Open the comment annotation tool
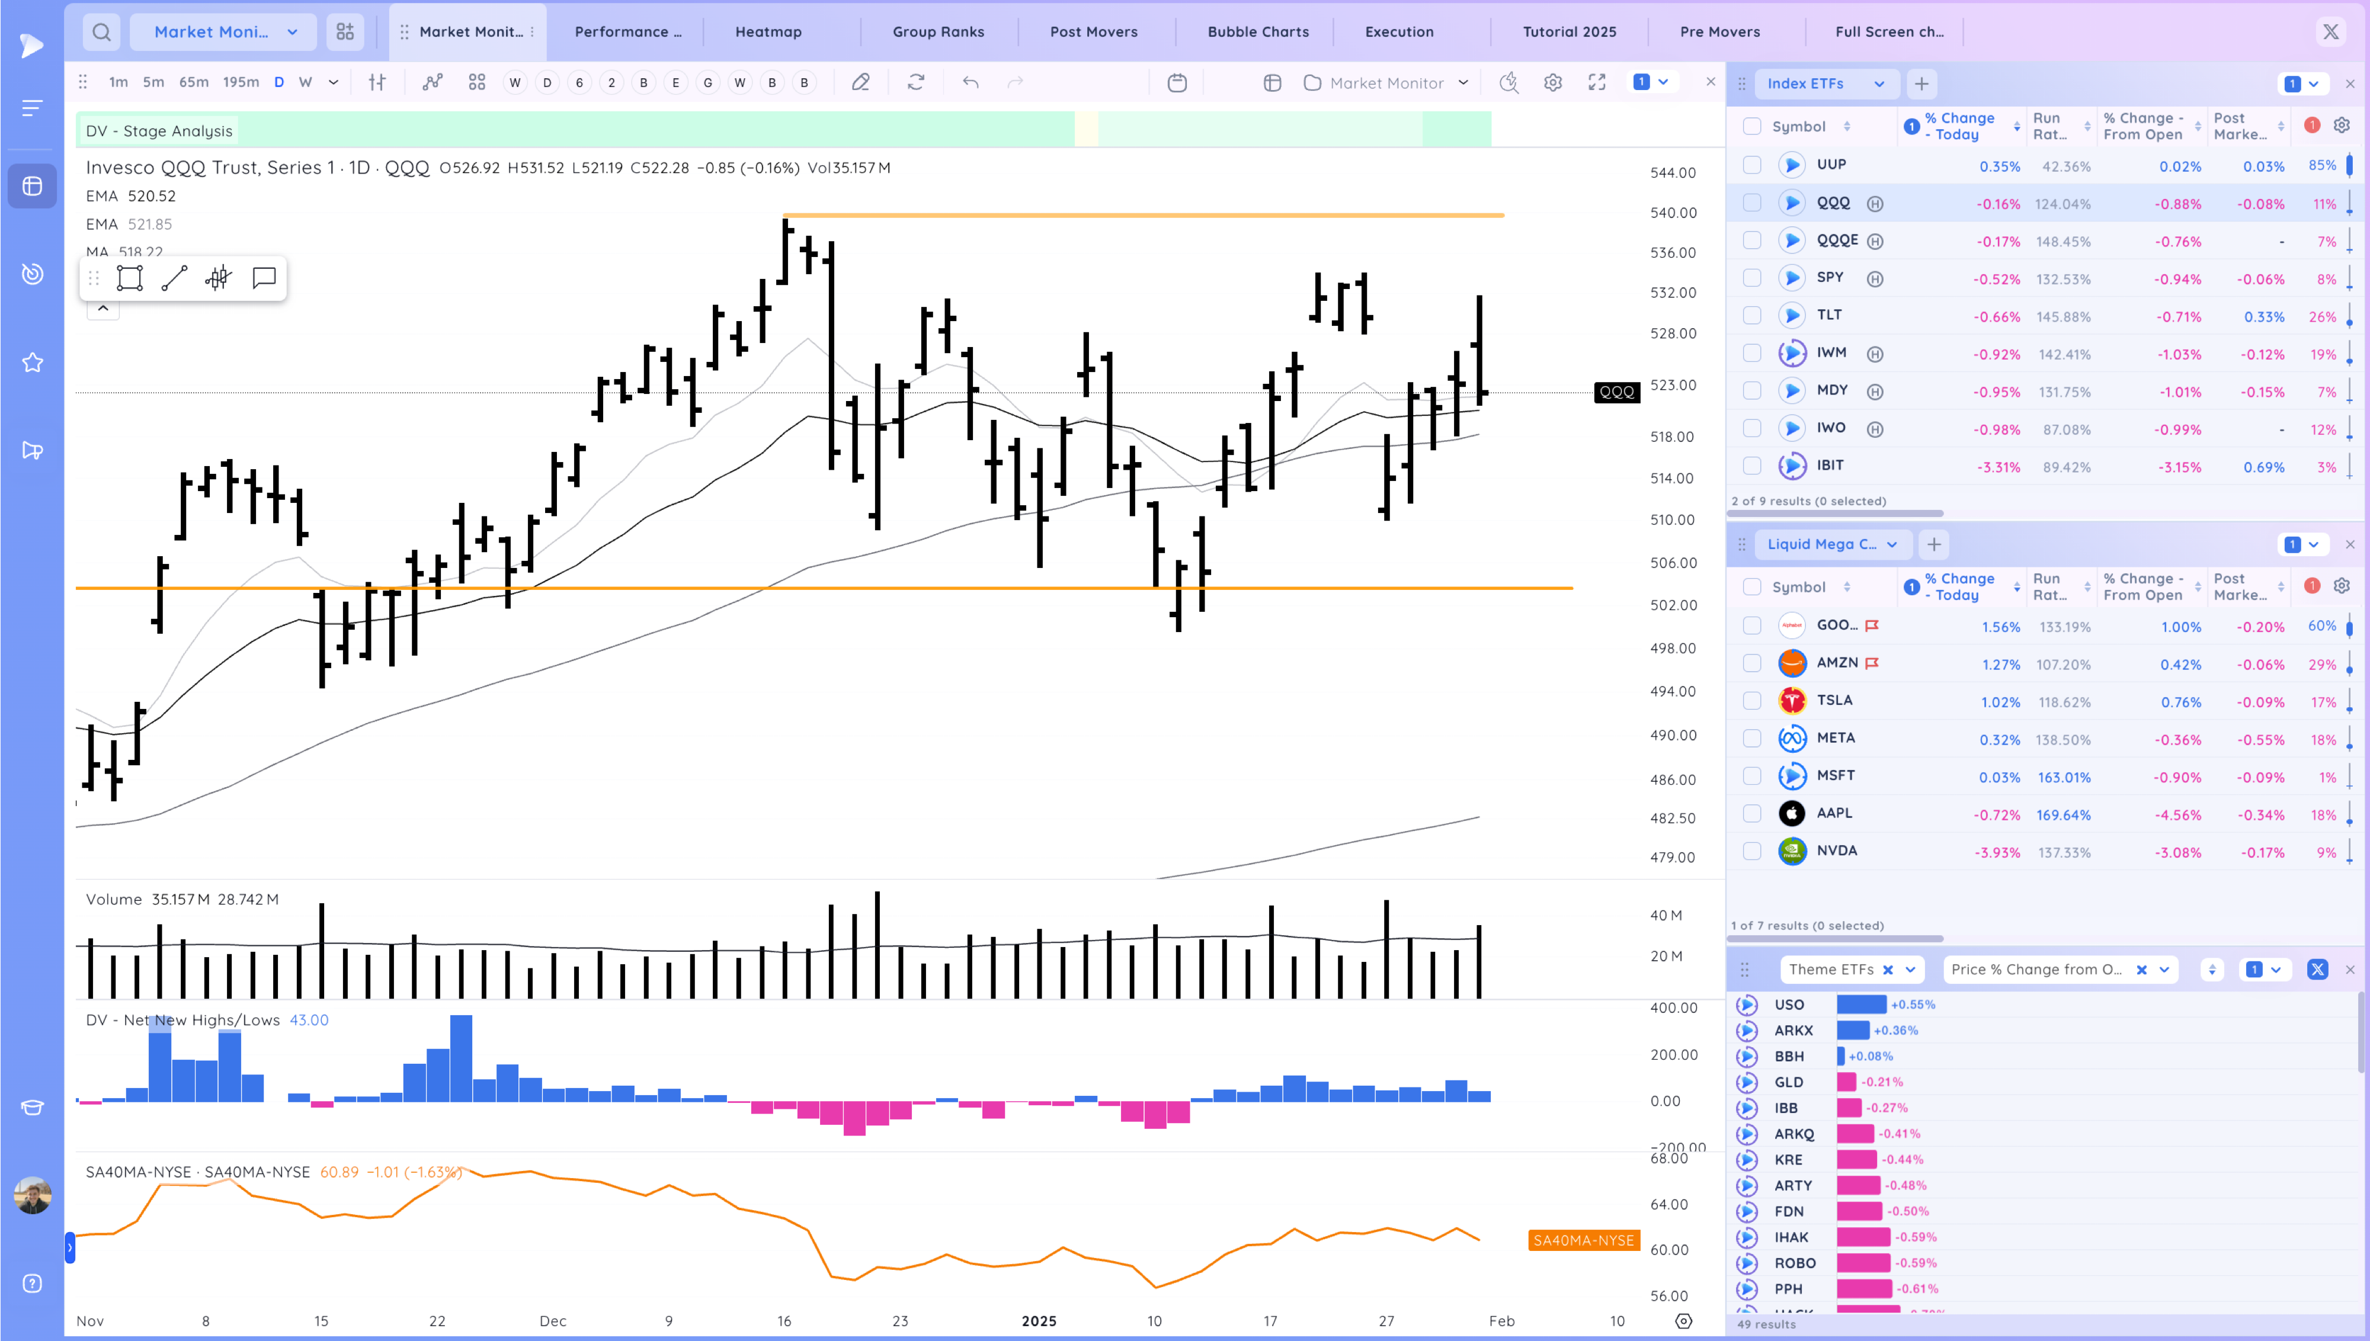 tap(264, 278)
